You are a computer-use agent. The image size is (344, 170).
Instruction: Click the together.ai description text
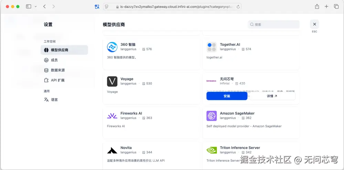coord(214,57)
